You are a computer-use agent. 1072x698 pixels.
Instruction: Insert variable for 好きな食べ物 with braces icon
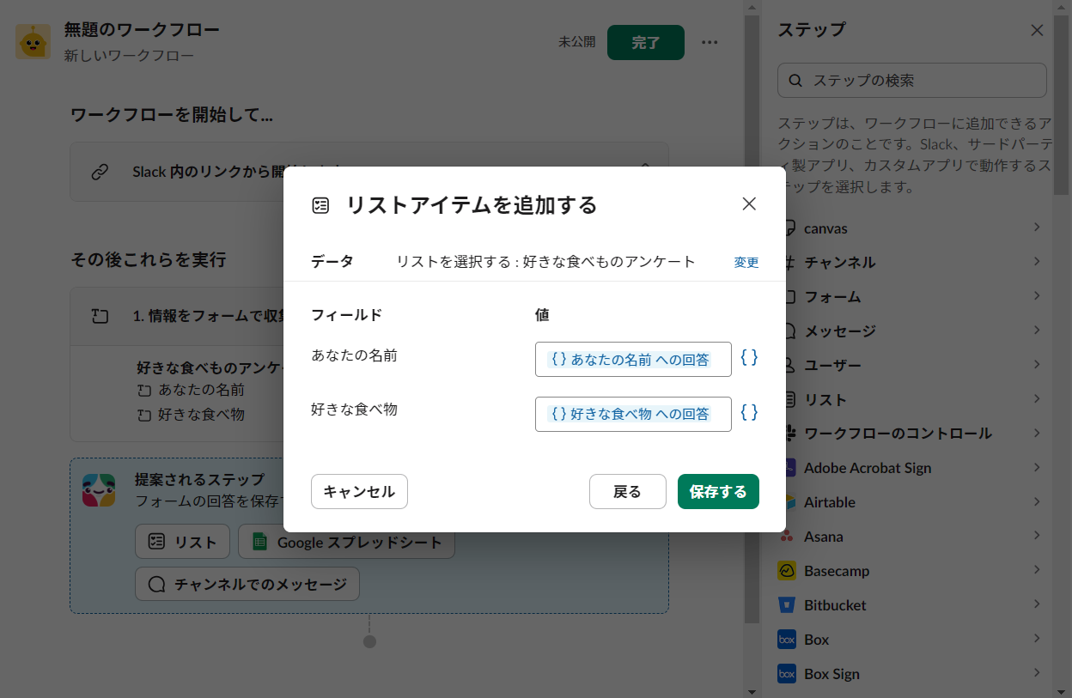[749, 413]
